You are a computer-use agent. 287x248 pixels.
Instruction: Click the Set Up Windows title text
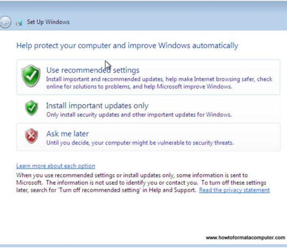click(x=48, y=22)
